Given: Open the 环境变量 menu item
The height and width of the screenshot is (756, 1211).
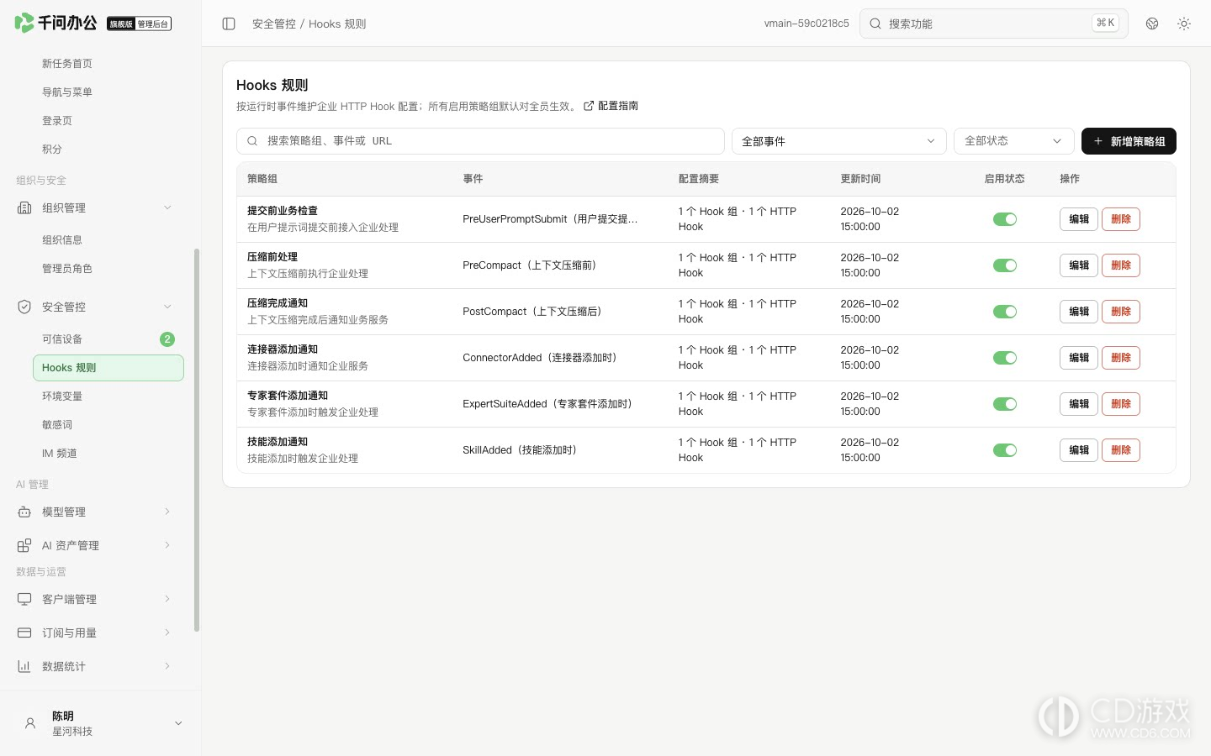Looking at the screenshot, I should 108,396.
